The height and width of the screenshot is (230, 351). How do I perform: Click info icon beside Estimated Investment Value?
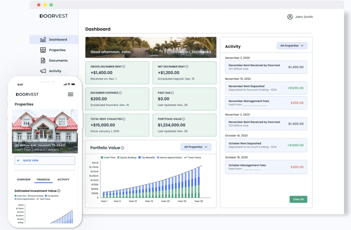click(x=59, y=191)
